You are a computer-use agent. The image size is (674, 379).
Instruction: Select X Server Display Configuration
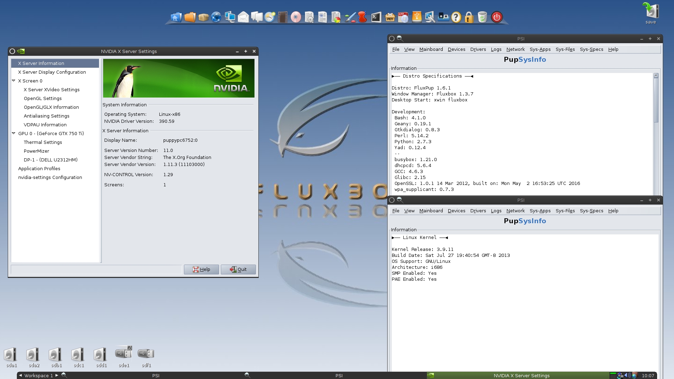pyautogui.click(x=52, y=72)
